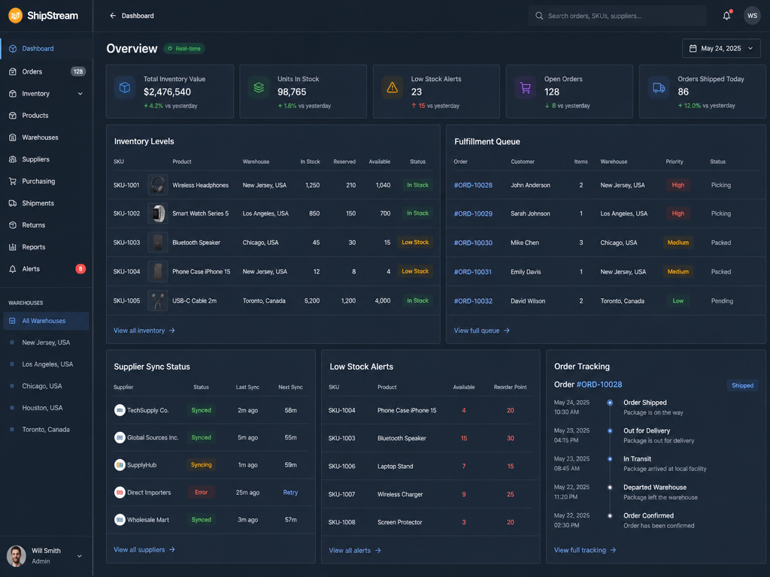Click the SupplyHub supplier logo

[120, 464]
